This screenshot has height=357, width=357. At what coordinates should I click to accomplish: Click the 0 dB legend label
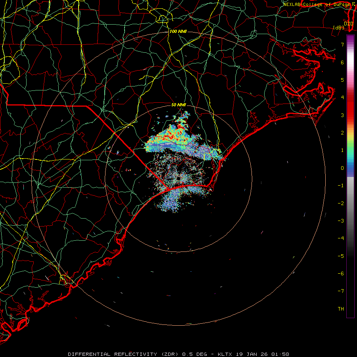[x=342, y=168]
